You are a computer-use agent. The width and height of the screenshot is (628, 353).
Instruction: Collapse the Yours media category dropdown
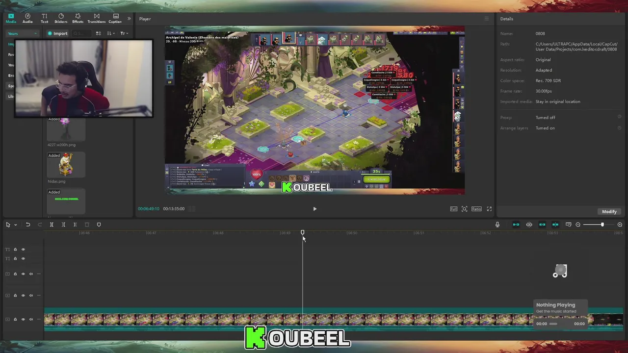(23, 33)
